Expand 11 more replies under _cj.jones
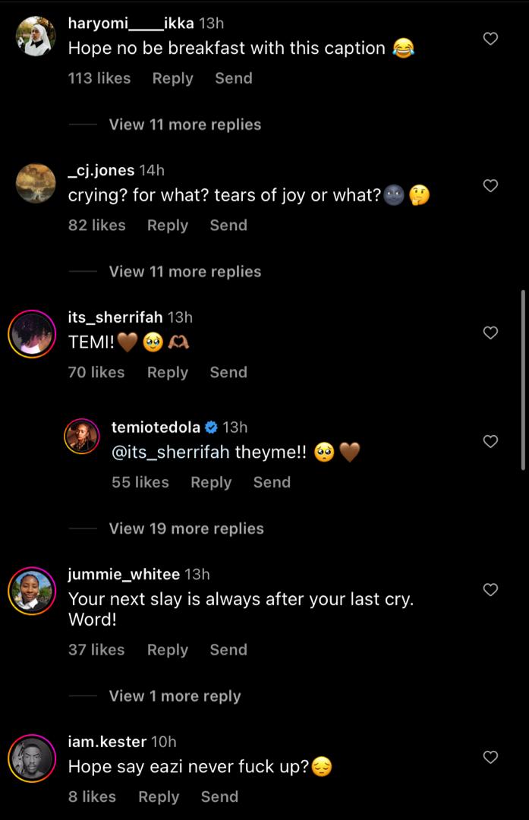This screenshot has width=529, height=820. click(x=184, y=272)
